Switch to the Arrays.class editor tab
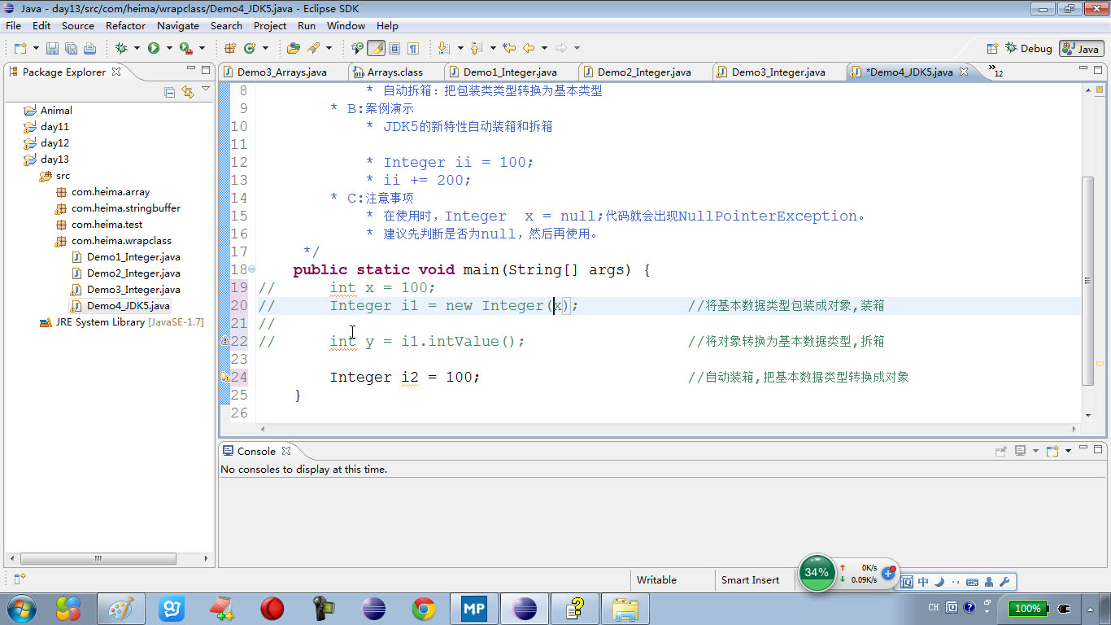The width and height of the screenshot is (1111, 625). click(x=395, y=72)
